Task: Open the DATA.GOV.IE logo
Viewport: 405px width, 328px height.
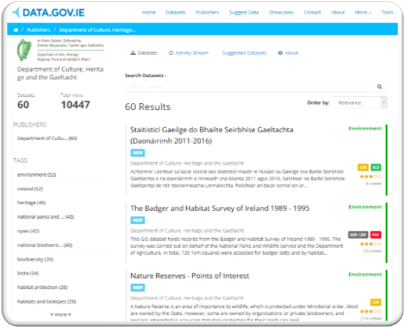Action: pyautogui.click(x=49, y=13)
